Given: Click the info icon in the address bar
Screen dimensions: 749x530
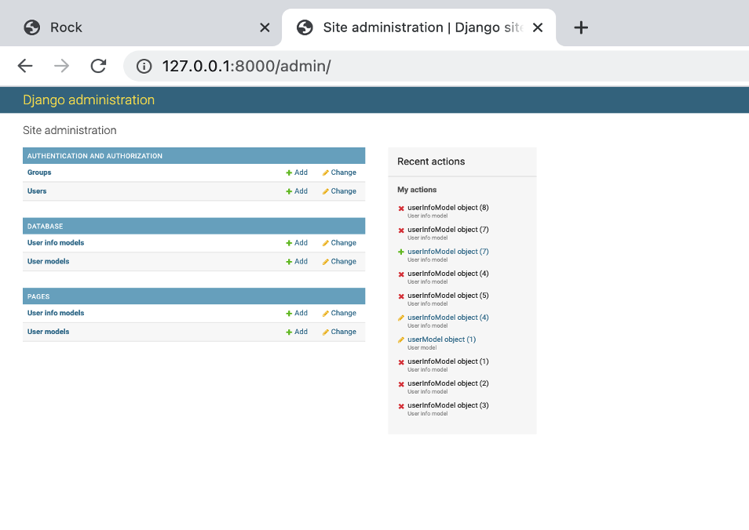Looking at the screenshot, I should pos(144,66).
